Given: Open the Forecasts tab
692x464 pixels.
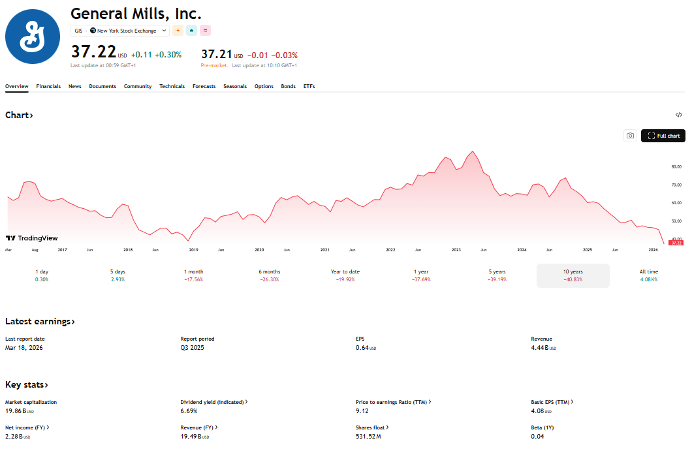Looking at the screenshot, I should (x=204, y=86).
